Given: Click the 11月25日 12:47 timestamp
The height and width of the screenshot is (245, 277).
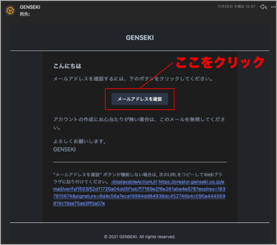Looking at the screenshot, I should (236, 7).
